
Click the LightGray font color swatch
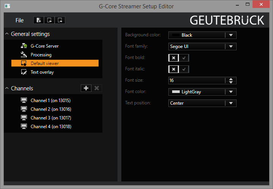click(x=176, y=92)
